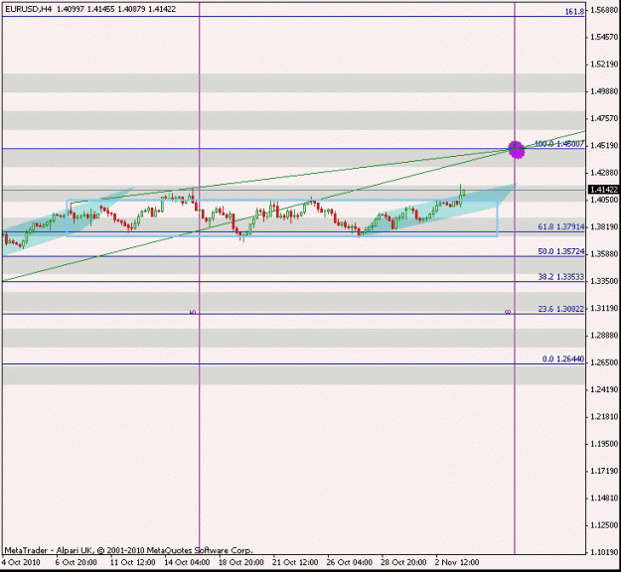Image resolution: width=621 pixels, height=572 pixels.
Task: Click the 14 Oct 04:00 time label
Action: coord(187,562)
